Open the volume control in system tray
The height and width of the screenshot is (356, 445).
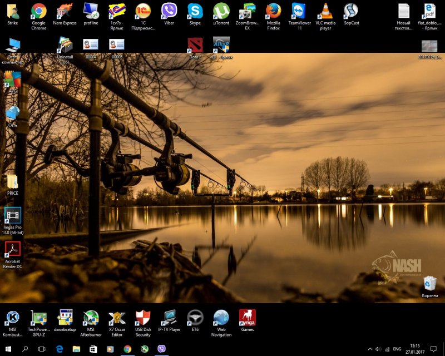378,349
